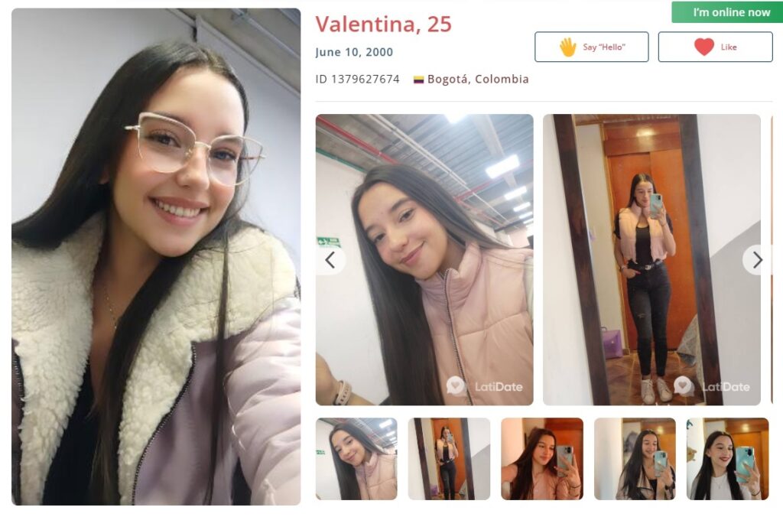Viewport: 783px width, 517px height.
Task: Click the red heart icon
Action: click(704, 47)
